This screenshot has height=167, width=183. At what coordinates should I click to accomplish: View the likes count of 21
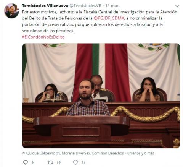click(83, 163)
